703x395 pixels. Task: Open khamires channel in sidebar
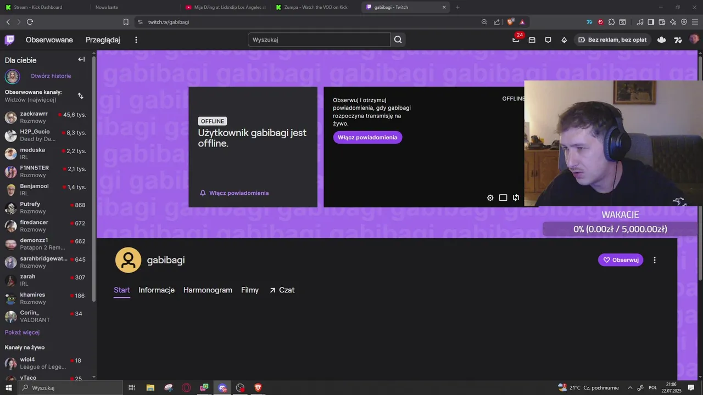[46, 298]
